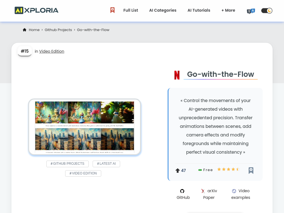Select the #LATEST AI tag
The width and height of the screenshot is (284, 213).
(x=106, y=164)
